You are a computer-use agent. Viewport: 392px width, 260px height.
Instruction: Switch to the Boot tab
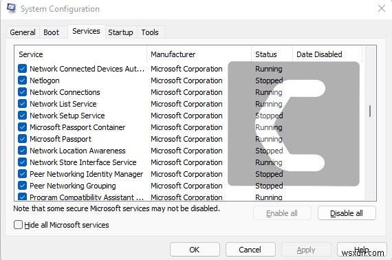pos(52,32)
